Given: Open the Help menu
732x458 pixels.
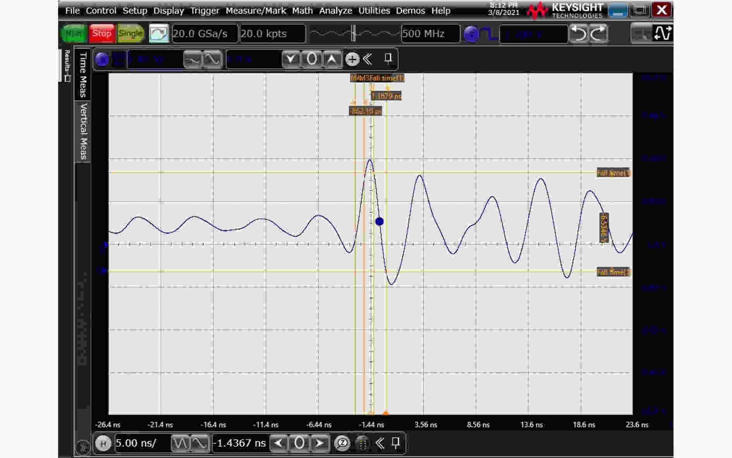Looking at the screenshot, I should tap(441, 10).
